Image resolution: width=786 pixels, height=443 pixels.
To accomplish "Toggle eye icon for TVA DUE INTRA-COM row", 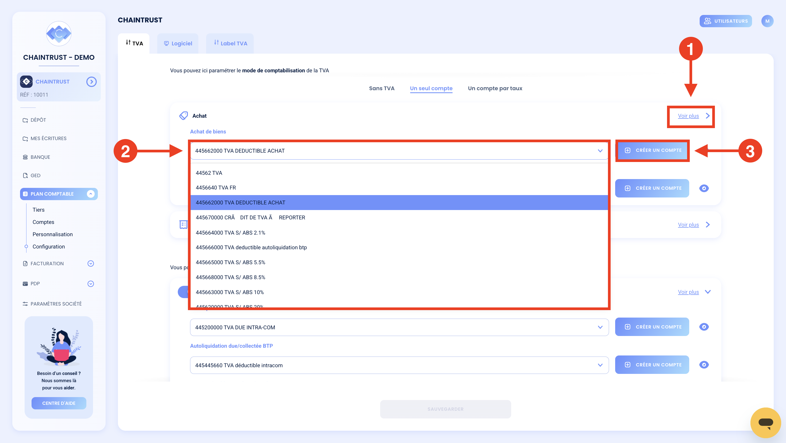I will [x=704, y=327].
